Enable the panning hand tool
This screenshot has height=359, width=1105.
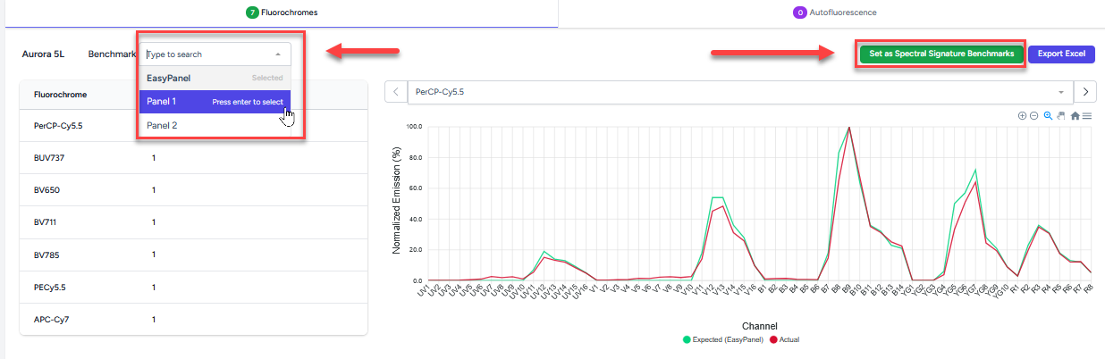[x=1060, y=116]
